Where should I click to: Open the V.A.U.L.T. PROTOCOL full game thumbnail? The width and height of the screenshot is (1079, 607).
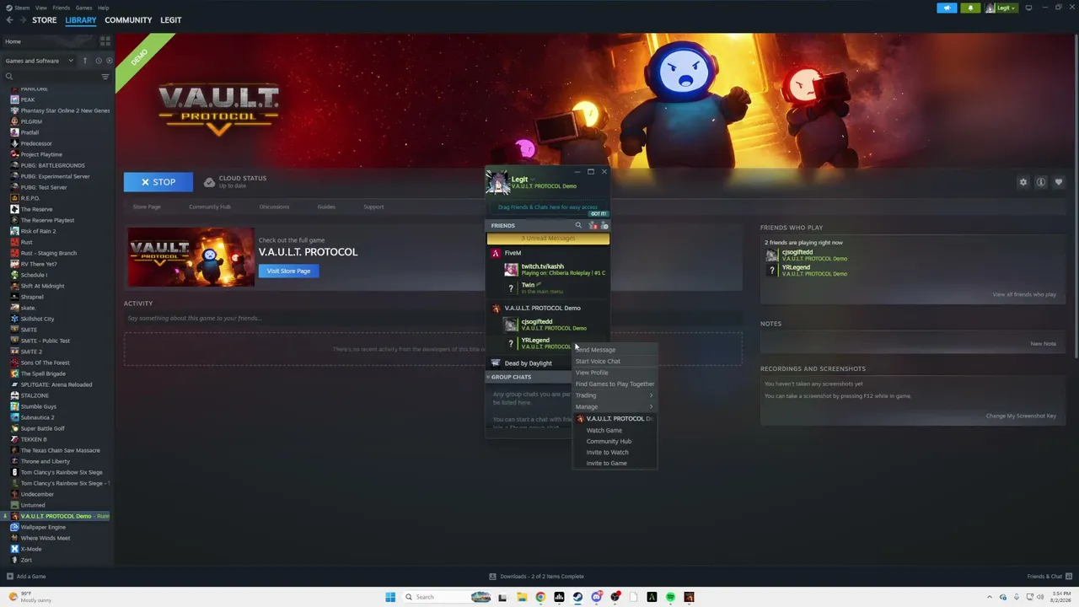191,257
